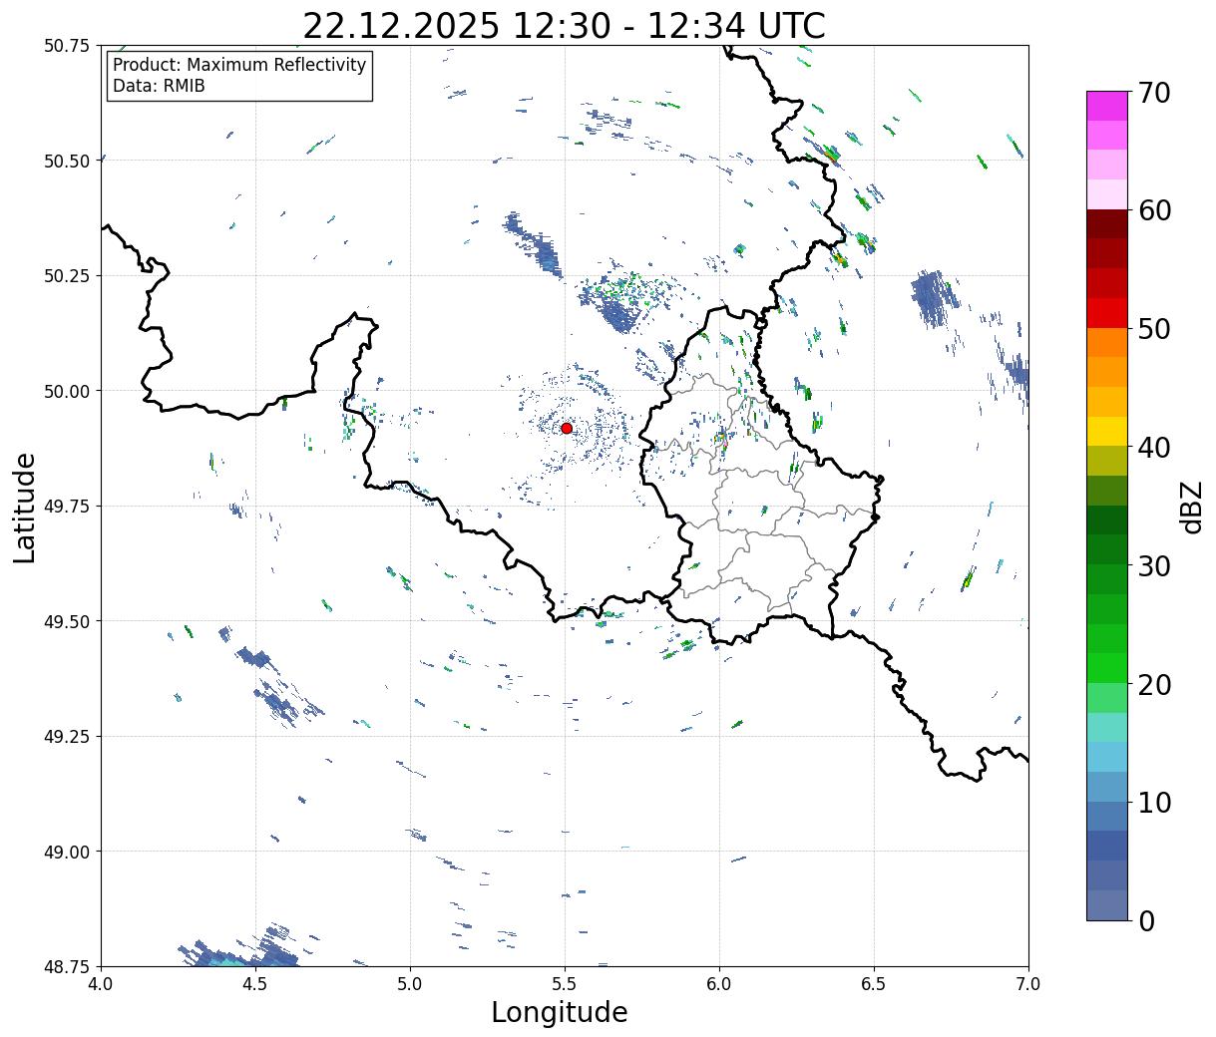Click the 'Latitude' axis label
This screenshot has height=1037, width=1216.
tap(25, 507)
